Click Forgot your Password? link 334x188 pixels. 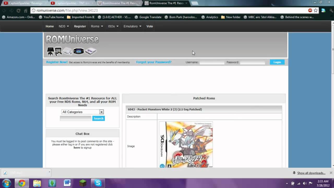(x=154, y=62)
